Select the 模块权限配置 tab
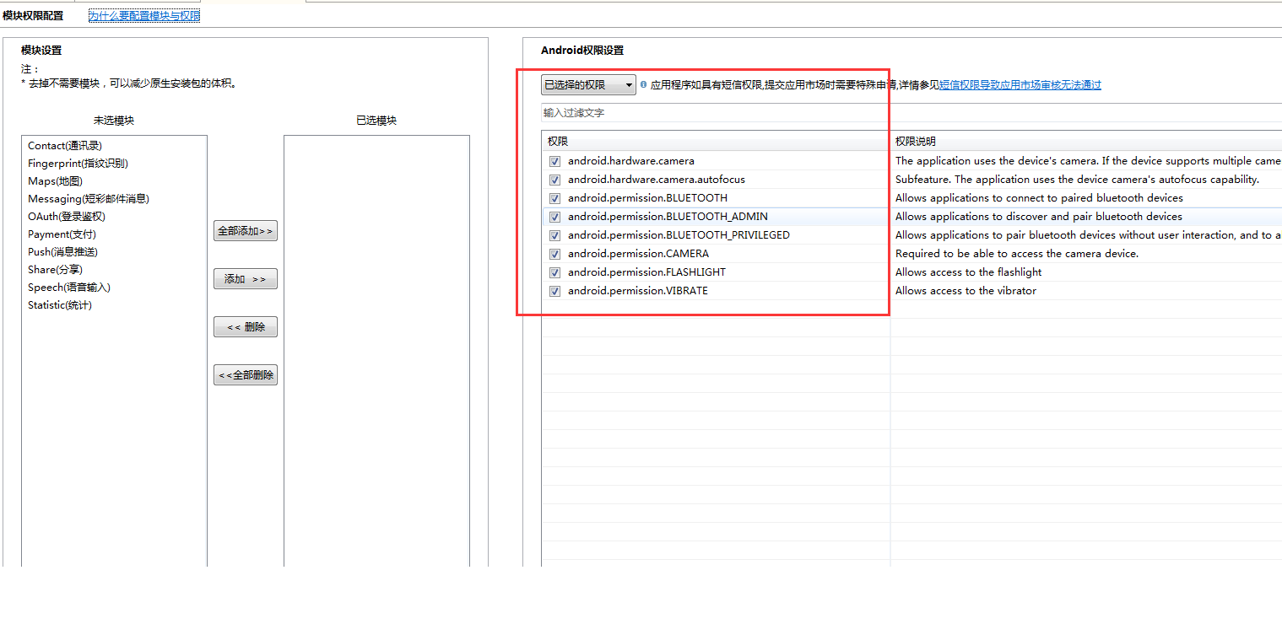1282x624 pixels. [33, 15]
